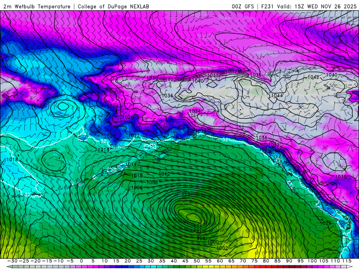Click the -20 value on the color scale
The image size is (359, 269).
click(35, 261)
